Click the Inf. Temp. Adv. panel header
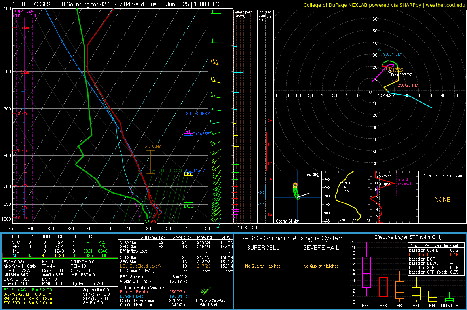Image resolution: width=467 pixels, height=310 pixels. coord(265,16)
